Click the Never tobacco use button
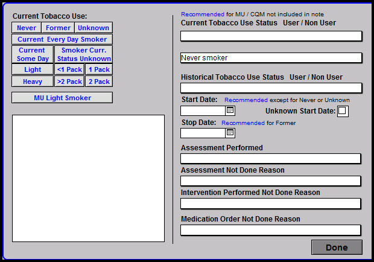This screenshot has width=374, height=262. [27, 28]
